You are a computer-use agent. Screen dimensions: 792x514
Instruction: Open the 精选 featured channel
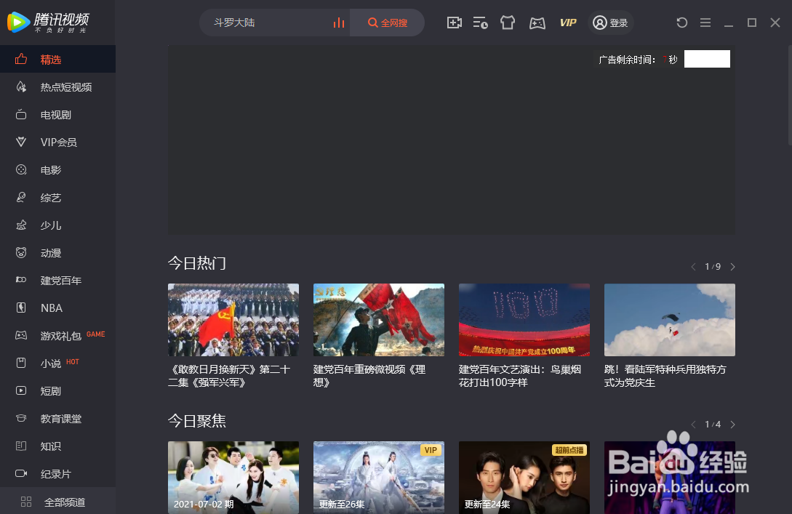coord(57,59)
